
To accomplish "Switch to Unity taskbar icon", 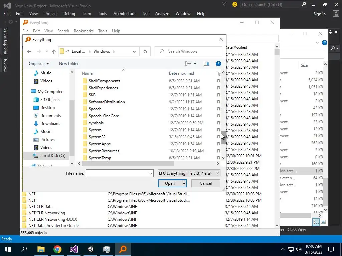I will pyautogui.click(x=90, y=249).
